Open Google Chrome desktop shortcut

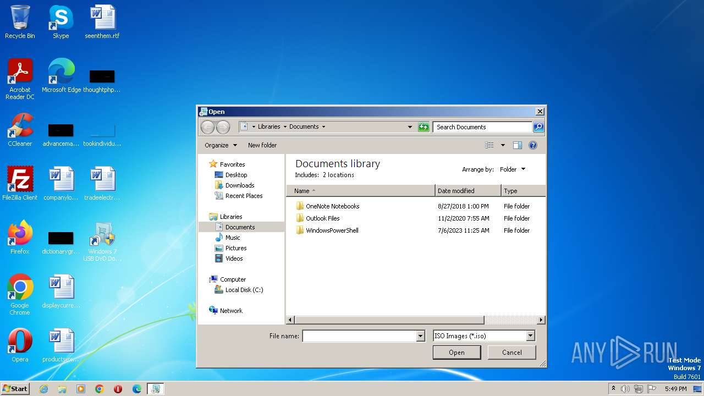pos(20,295)
